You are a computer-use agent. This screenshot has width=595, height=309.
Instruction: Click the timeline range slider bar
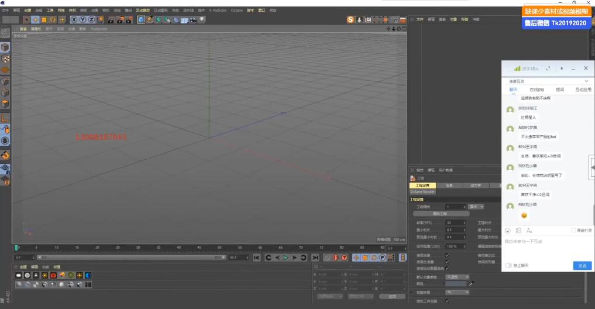[131, 257]
